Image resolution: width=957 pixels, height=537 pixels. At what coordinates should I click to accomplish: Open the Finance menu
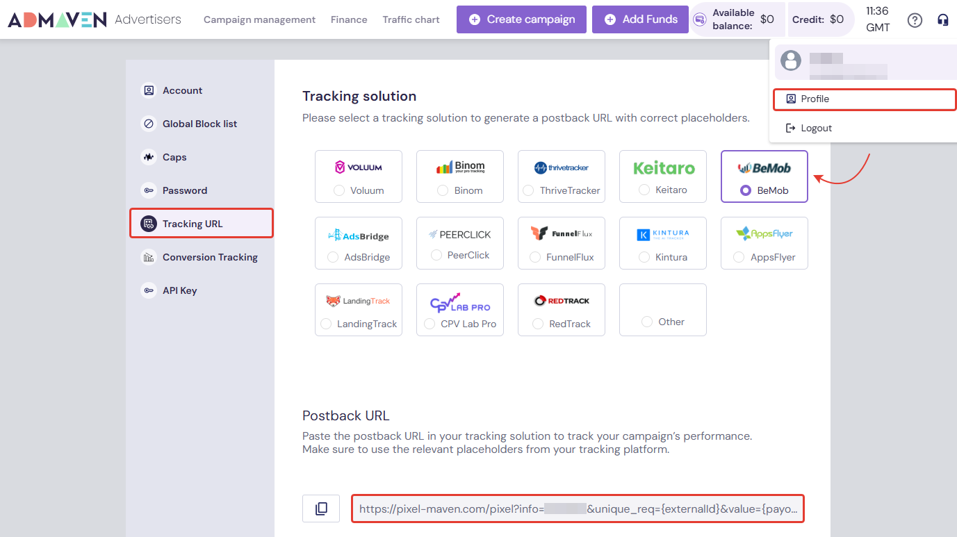[x=349, y=19]
